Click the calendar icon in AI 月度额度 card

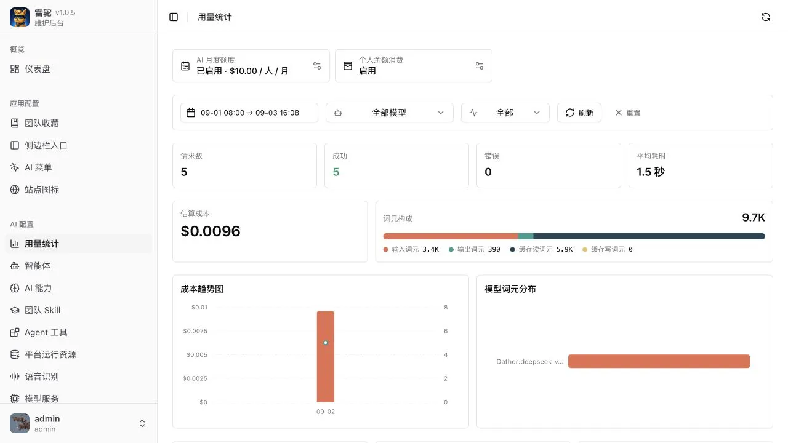pyautogui.click(x=185, y=66)
